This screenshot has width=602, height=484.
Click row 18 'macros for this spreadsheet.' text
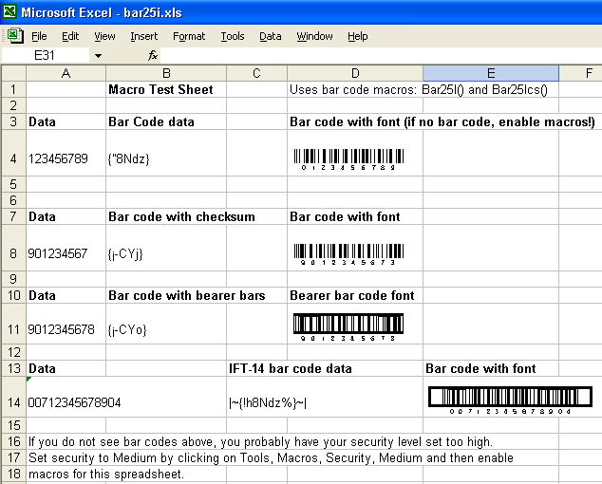point(106,474)
